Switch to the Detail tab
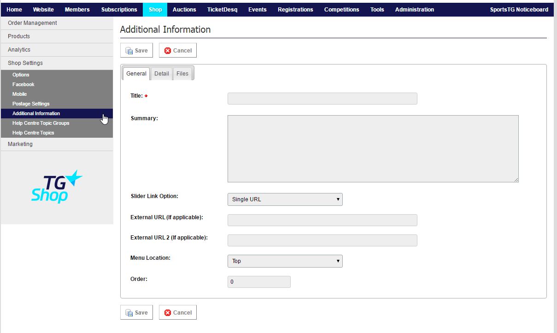 [x=162, y=74]
